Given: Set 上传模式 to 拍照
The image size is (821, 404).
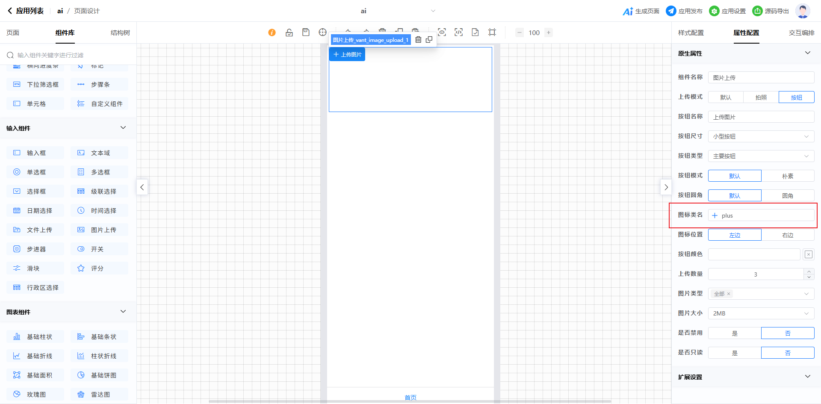Looking at the screenshot, I should (761, 97).
